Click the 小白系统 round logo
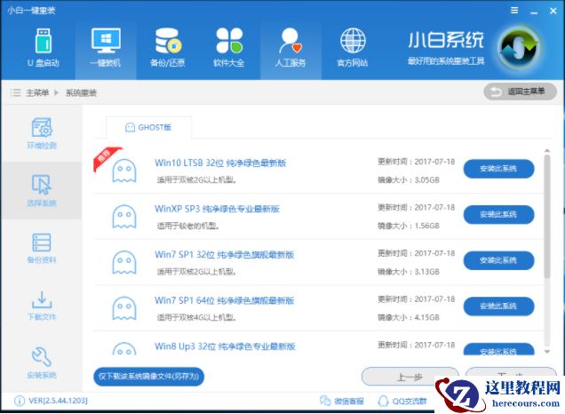Image resolution: width=565 pixels, height=414 pixels. coord(519,49)
